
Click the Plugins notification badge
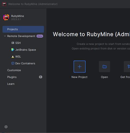pos(41,77)
